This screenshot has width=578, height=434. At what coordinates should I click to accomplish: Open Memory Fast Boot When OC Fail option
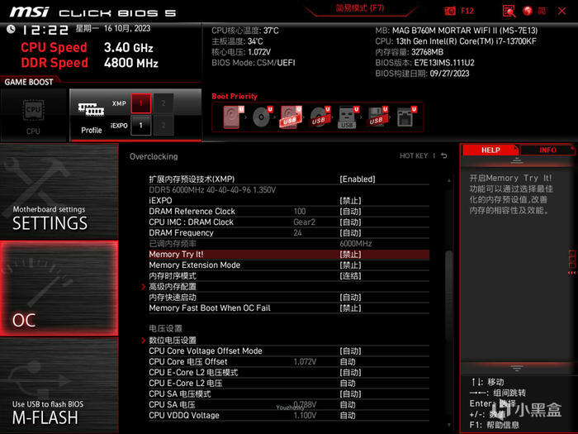point(289,308)
